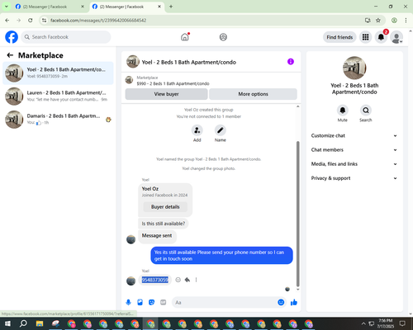The image size is (413, 330).
Task: Open Windows taskbar search
Action: point(23,323)
